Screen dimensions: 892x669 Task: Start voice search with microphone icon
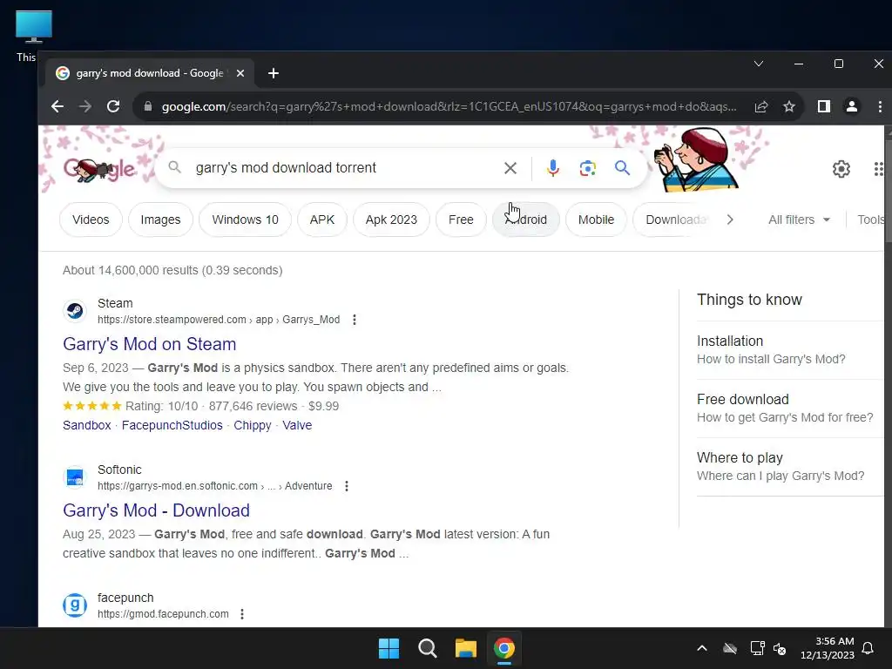point(553,168)
